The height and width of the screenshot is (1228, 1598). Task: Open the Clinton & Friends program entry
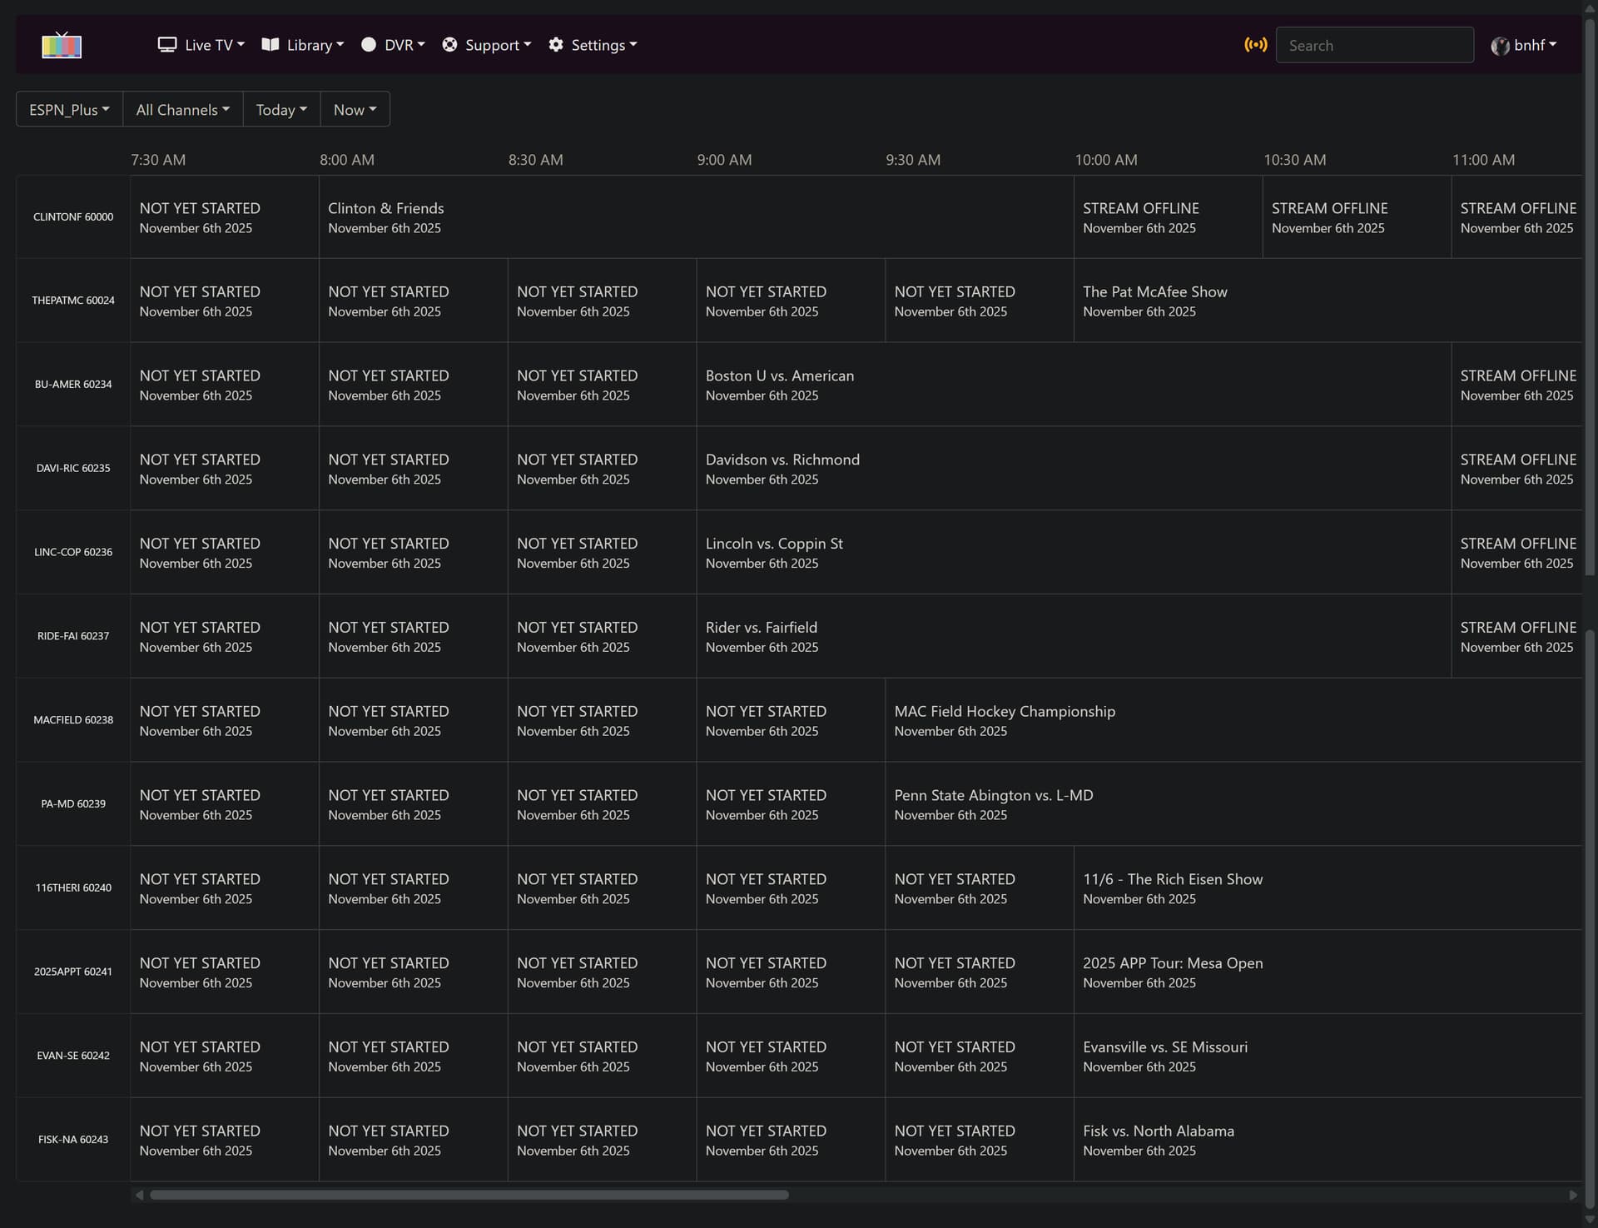(386, 216)
